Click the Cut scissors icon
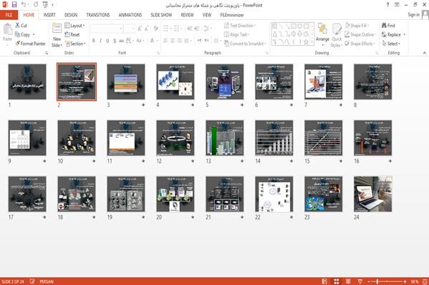Viewport: 429px width, 285px height. click(x=17, y=26)
